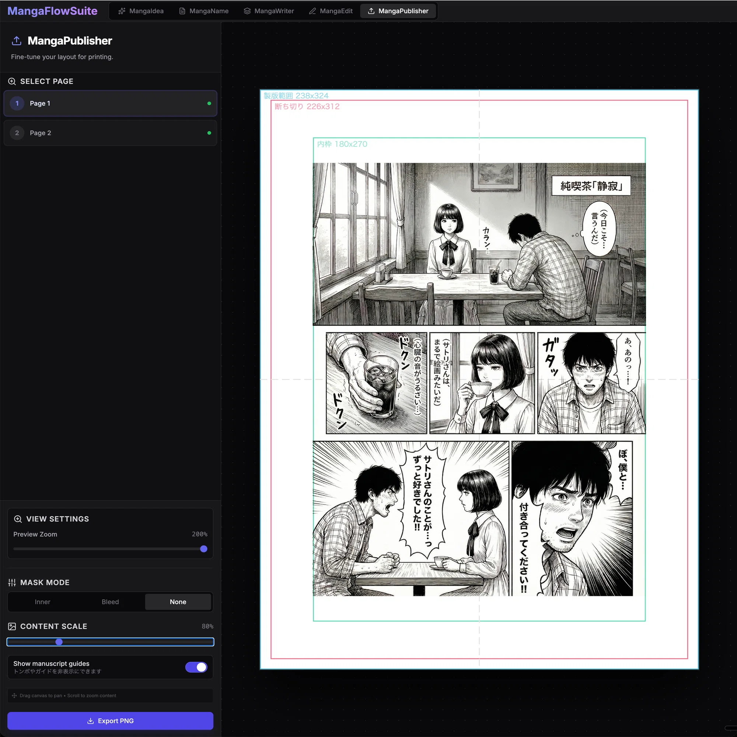Screen dimensions: 737x737
Task: Click the Select Page magnifier icon
Action: tap(12, 81)
